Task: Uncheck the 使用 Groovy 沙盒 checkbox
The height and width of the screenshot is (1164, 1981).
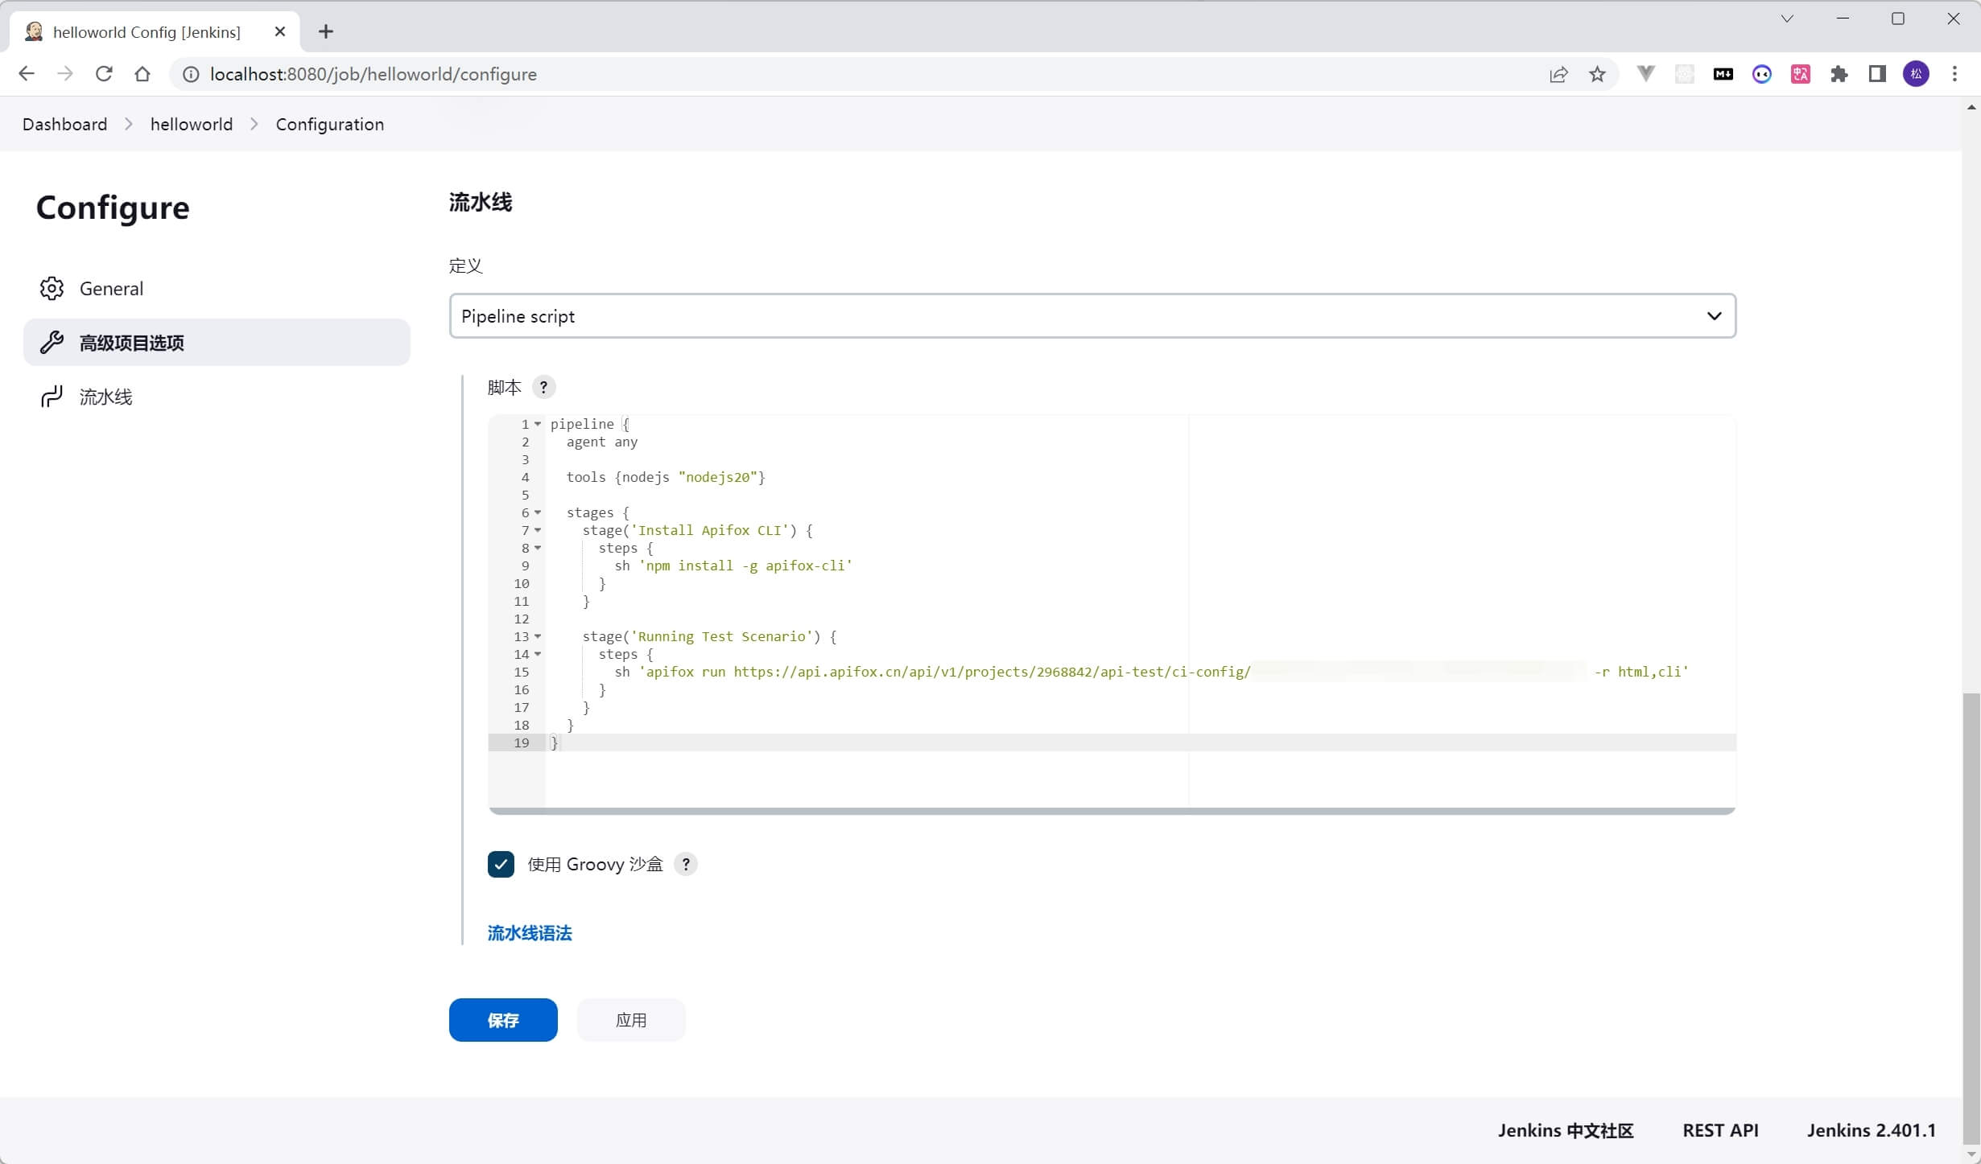Action: [x=501, y=864]
